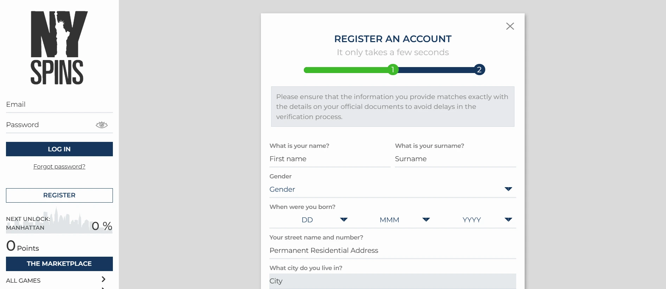Open the All Games menu item

coord(23,281)
